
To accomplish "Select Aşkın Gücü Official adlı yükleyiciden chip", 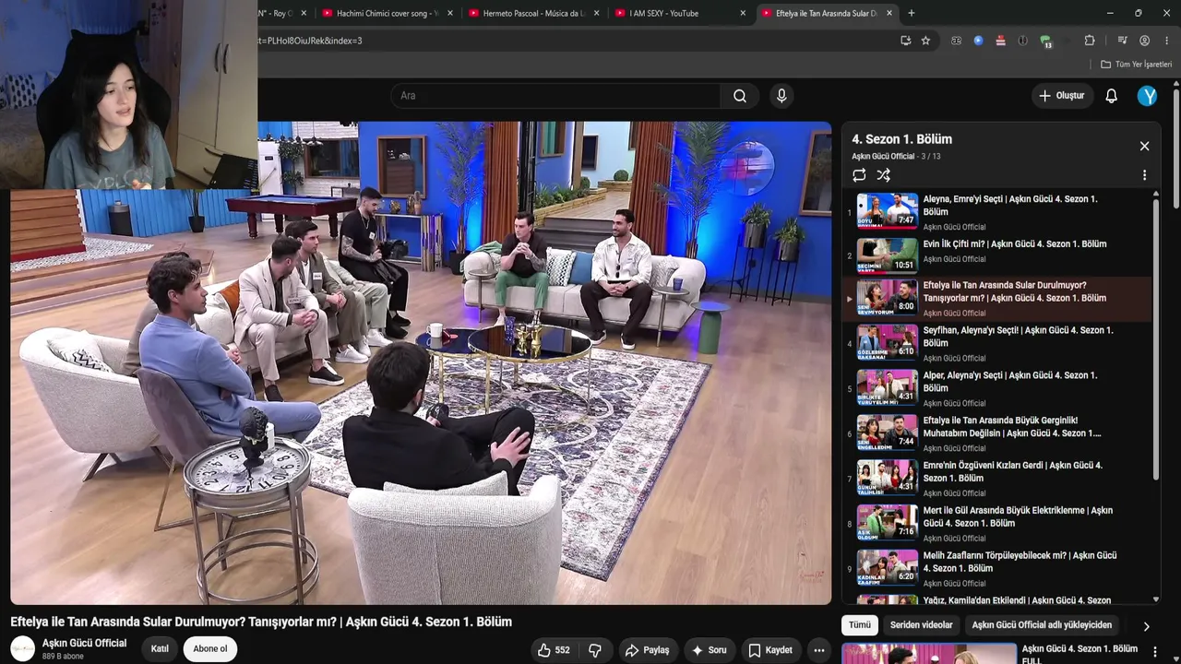I will [x=1042, y=625].
